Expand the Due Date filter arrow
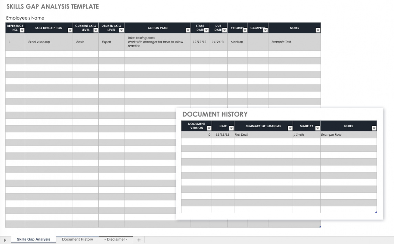This screenshot has width=394, height=244. coord(225,30)
